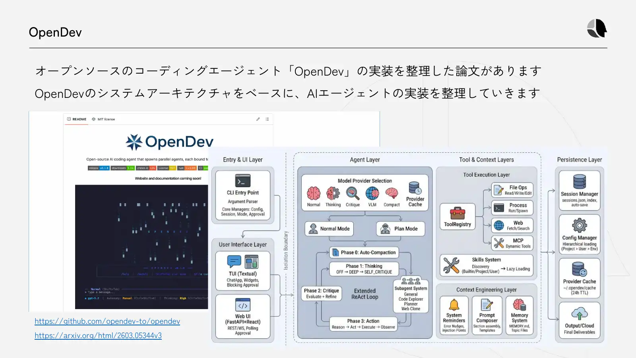Click the release v0.1.8 badge
This screenshot has width=636, height=358.
(99, 168)
